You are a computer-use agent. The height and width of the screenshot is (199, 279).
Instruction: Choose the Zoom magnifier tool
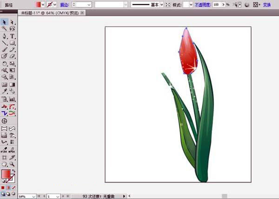coord(13,164)
